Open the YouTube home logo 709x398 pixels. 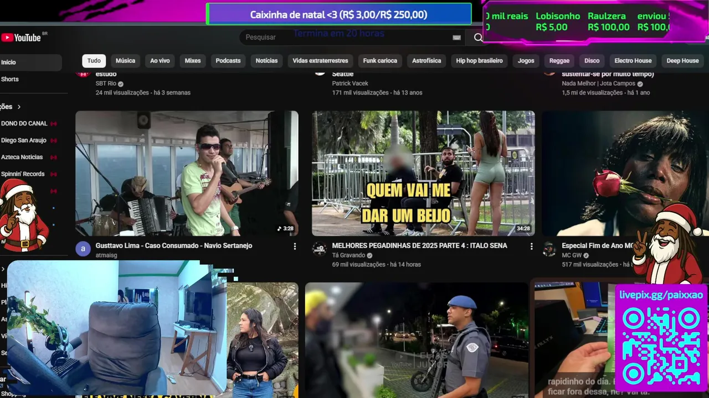coord(21,38)
